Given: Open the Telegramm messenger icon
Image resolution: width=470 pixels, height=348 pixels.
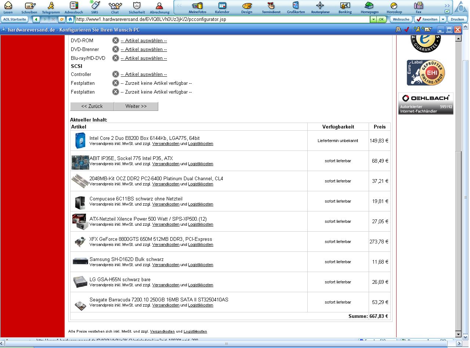Looking at the screenshot, I should tap(51, 6).
